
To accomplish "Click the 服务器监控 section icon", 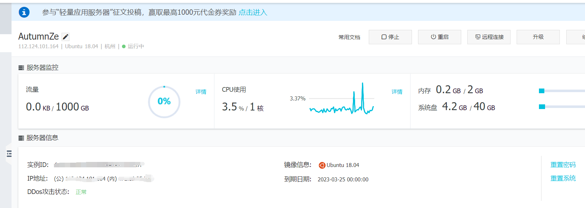I will pyautogui.click(x=21, y=68).
